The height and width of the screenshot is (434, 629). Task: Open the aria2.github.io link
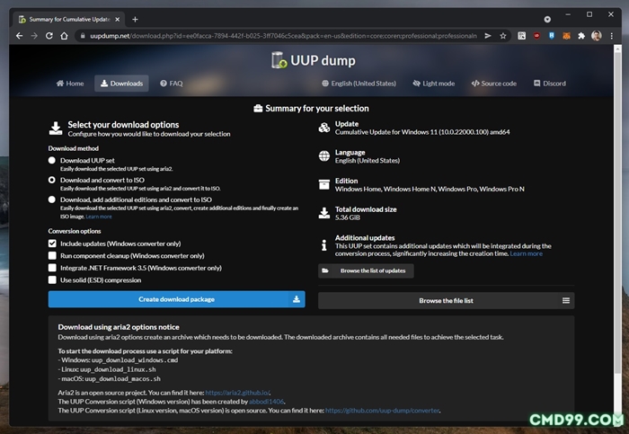237,393
